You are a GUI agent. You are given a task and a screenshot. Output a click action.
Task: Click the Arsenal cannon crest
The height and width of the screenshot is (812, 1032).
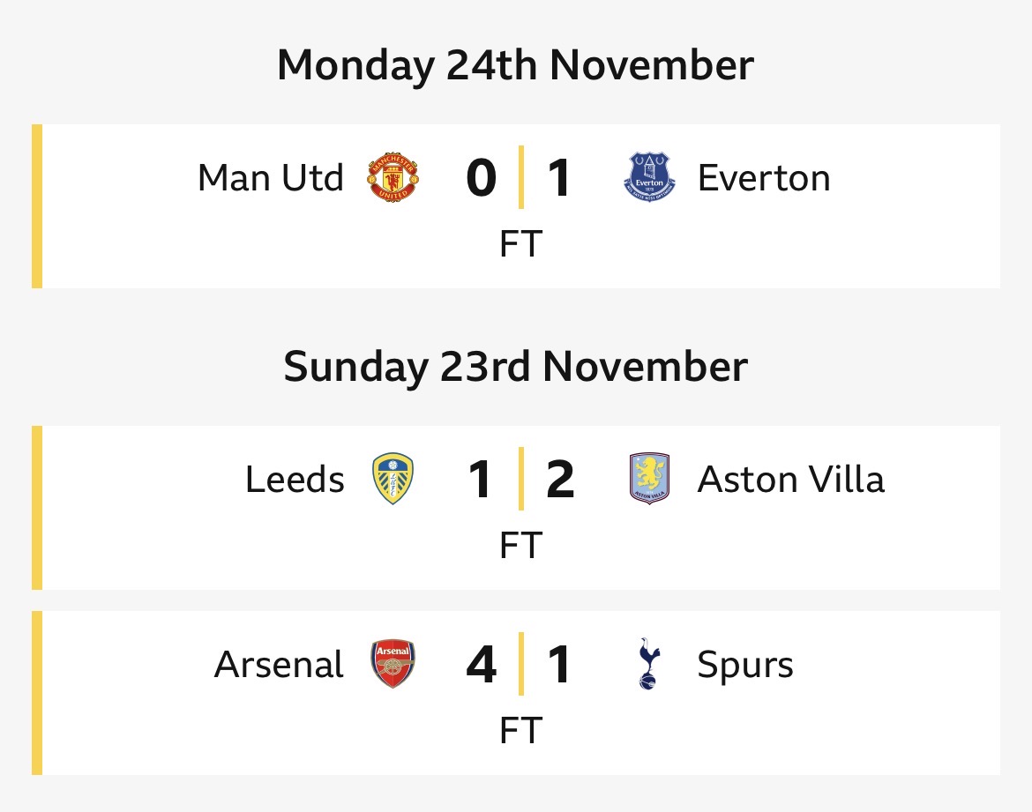[393, 664]
